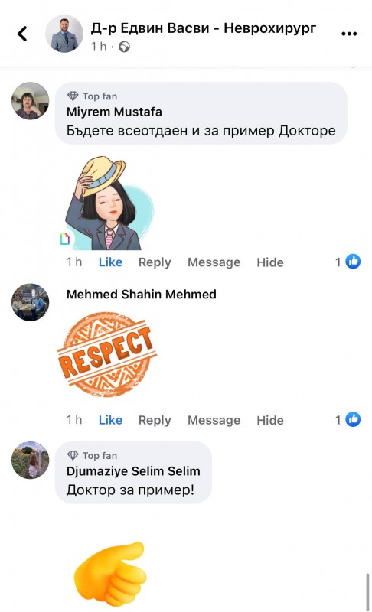
Task: Open the page profile picture in header
Action: [64, 34]
